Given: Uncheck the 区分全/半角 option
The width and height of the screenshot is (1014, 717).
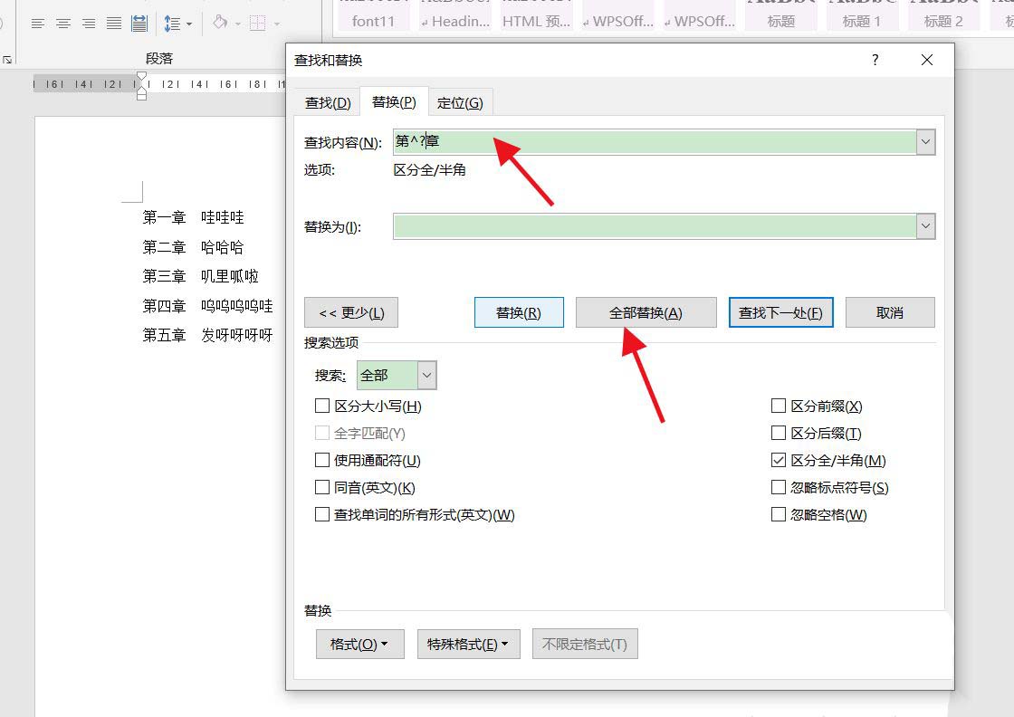Looking at the screenshot, I should pos(779,461).
